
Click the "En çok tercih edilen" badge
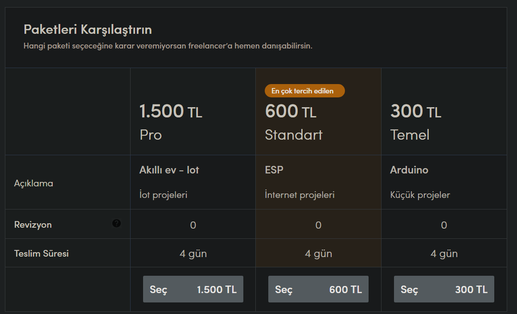pyautogui.click(x=304, y=91)
